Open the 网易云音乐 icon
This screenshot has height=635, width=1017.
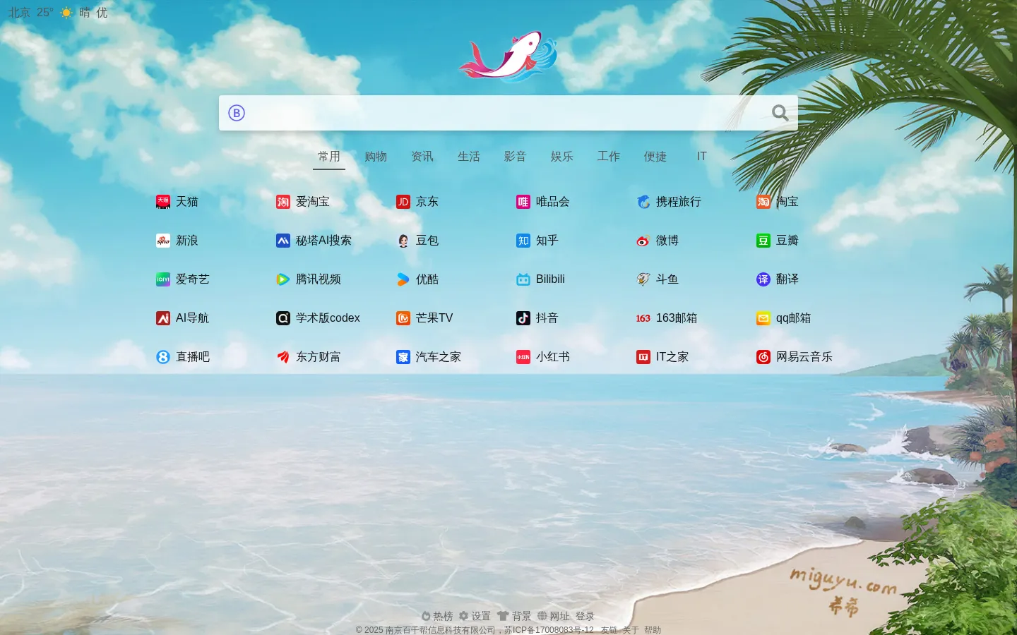(x=763, y=357)
